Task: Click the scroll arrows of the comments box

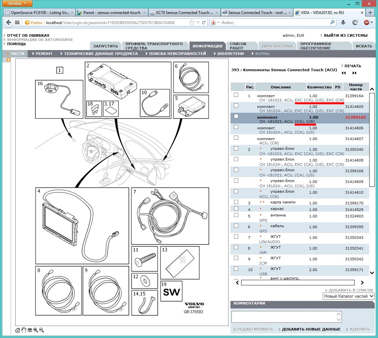Action: click(339, 317)
